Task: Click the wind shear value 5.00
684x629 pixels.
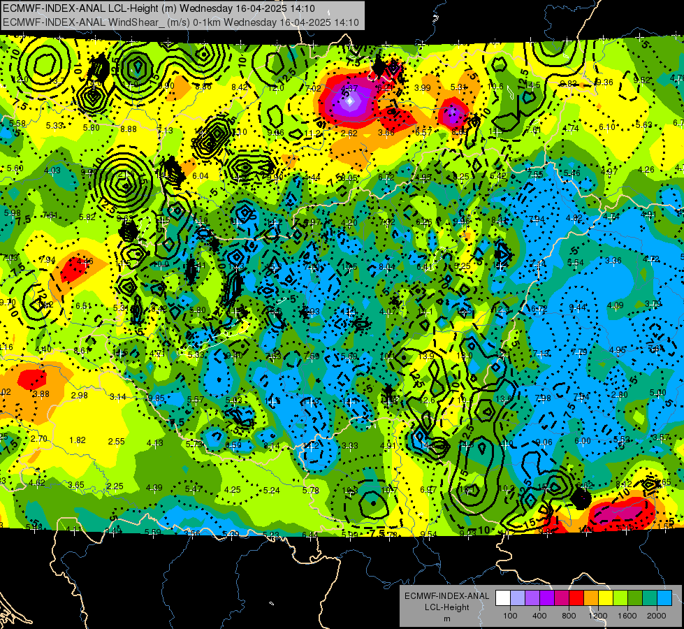Action: (658, 393)
